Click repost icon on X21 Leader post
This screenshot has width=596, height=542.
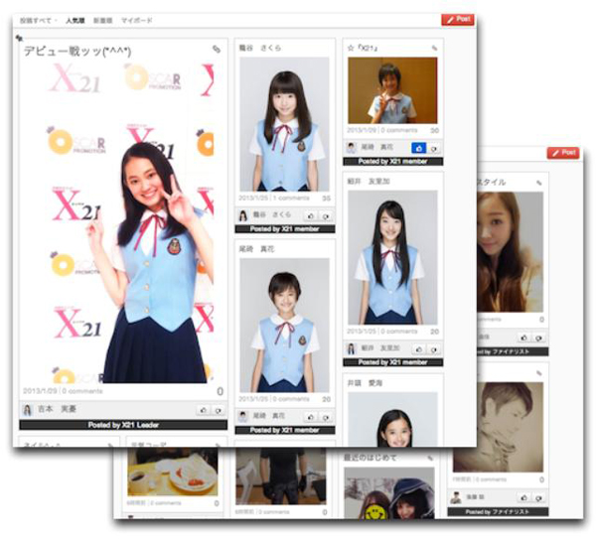pos(218,408)
